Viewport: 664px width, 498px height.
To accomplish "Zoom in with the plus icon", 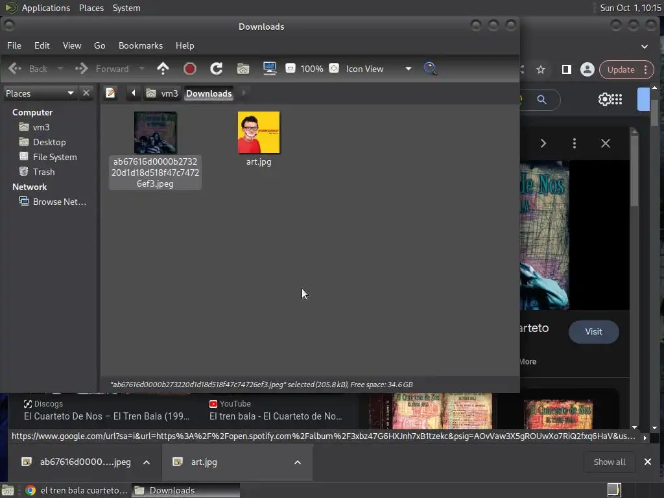I will (x=334, y=68).
